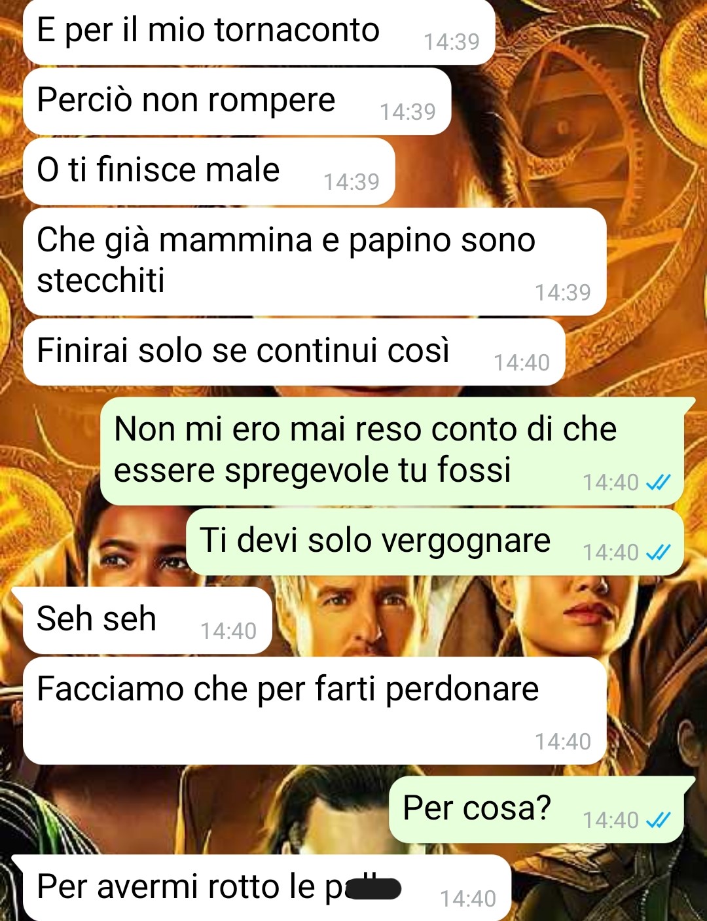Tap the message 'Che già mammina e papino sono stecchiti'

314,262
